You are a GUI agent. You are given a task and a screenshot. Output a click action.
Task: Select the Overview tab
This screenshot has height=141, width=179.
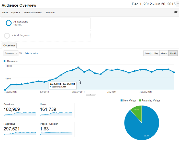pyautogui.click(x=9, y=46)
